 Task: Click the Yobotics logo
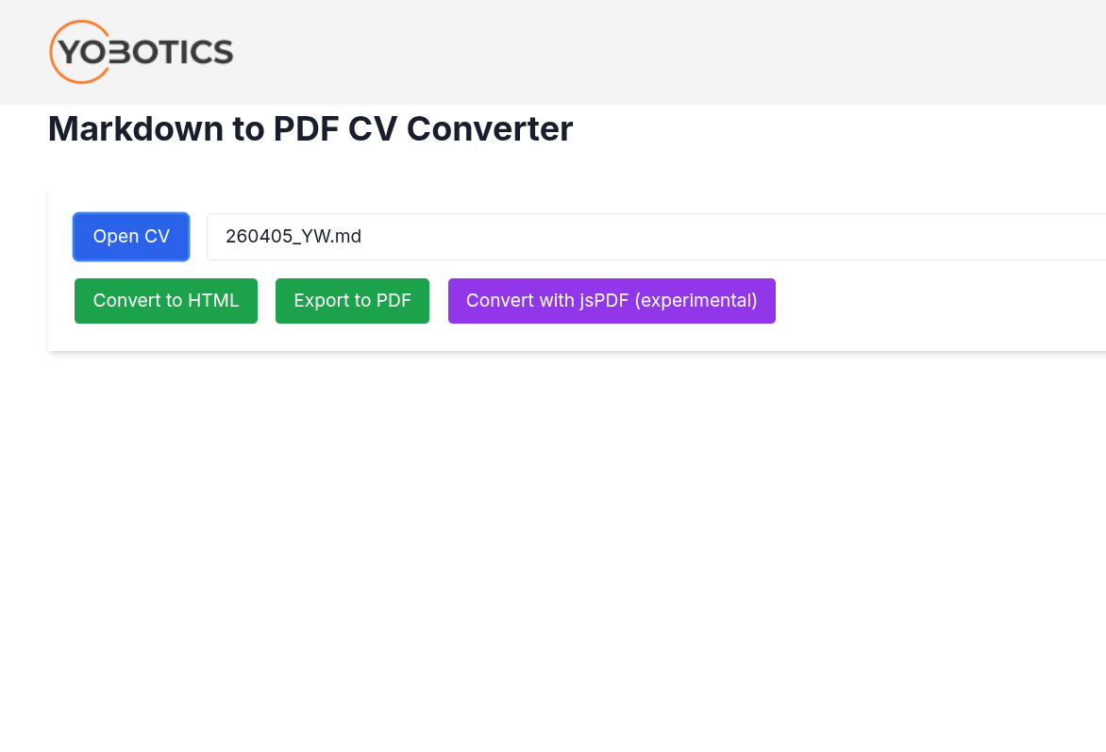[141, 52]
